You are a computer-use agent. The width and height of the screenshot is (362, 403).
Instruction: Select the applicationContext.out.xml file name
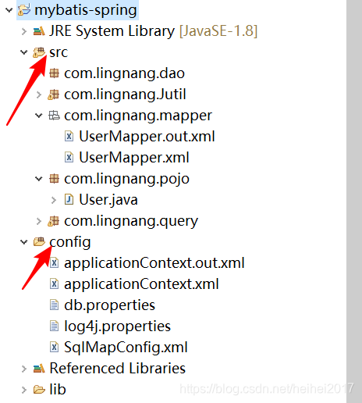(154, 263)
